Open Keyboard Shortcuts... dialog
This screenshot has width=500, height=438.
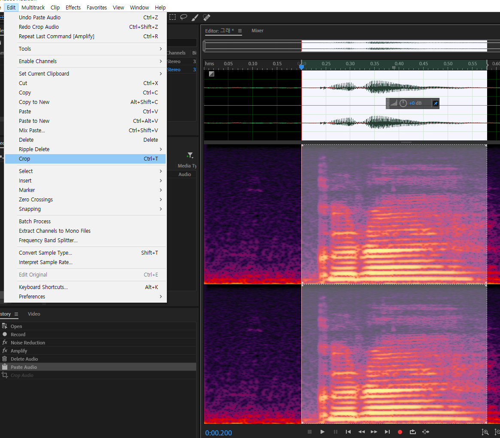tap(85, 287)
